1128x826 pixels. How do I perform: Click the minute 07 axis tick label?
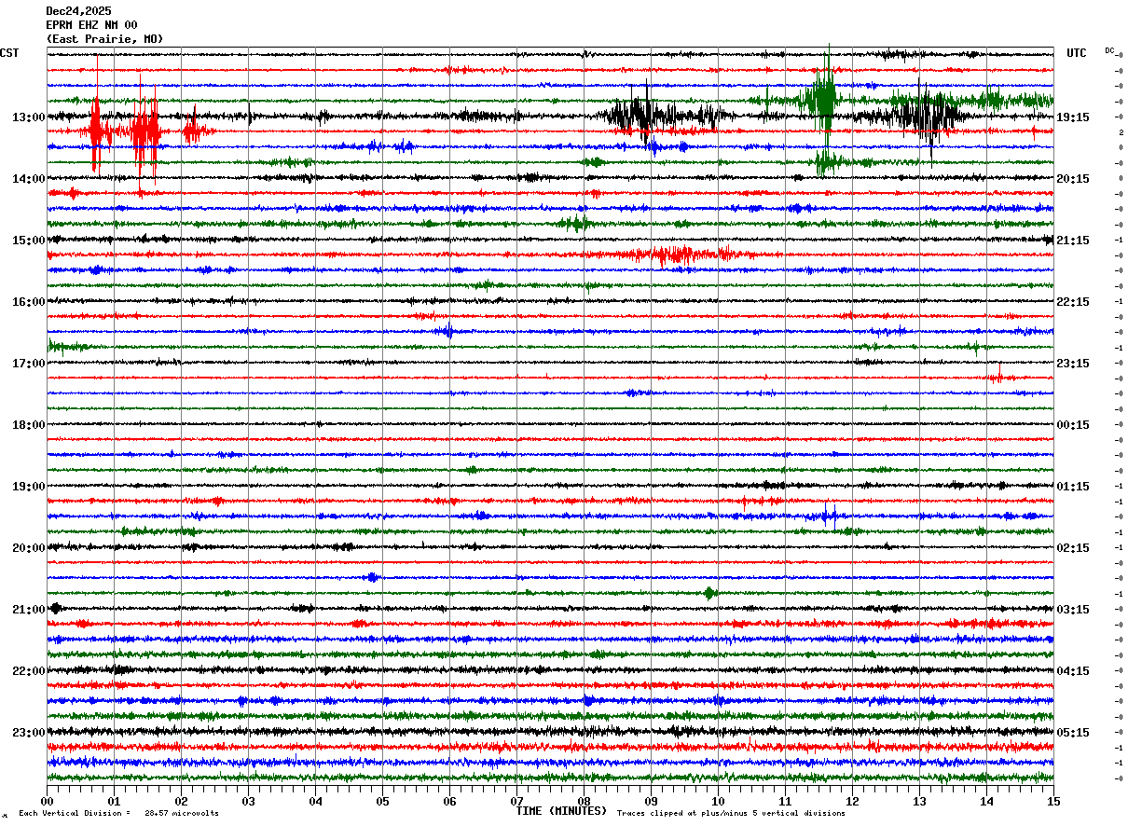point(516,801)
